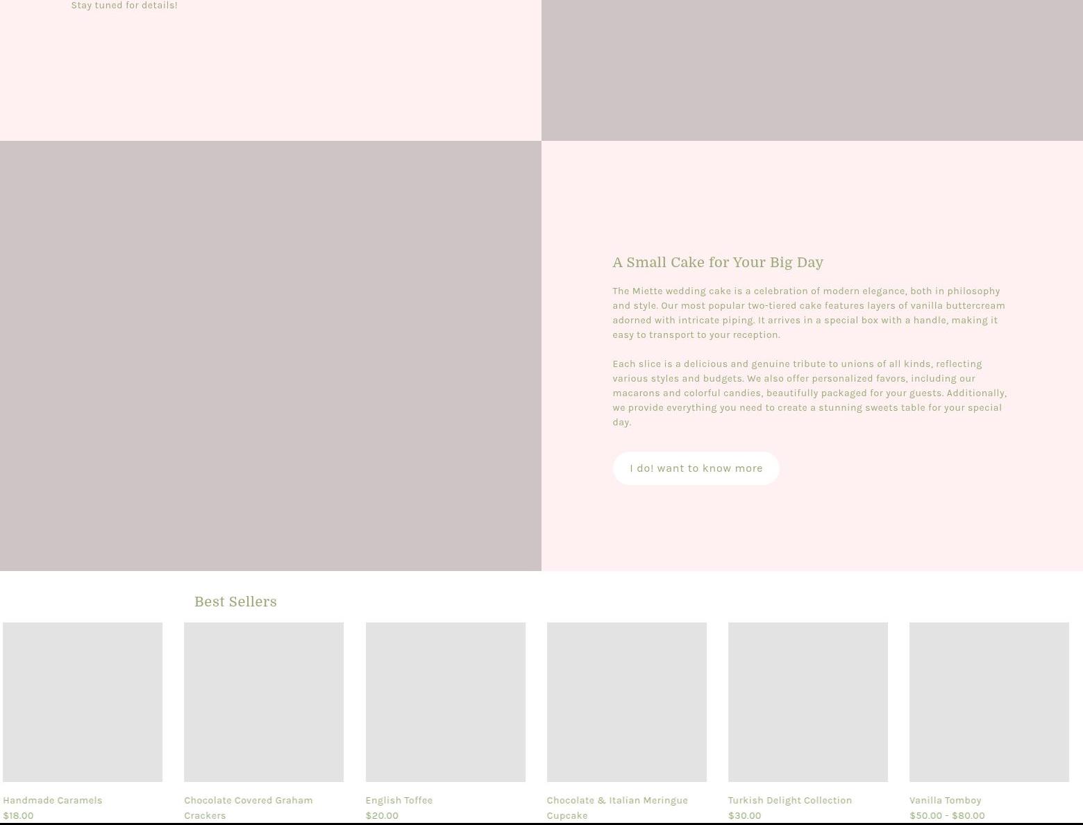The height and width of the screenshot is (825, 1083).
Task: Click the "A Small Cake for Your Big Day" heading
Action: 717,262
